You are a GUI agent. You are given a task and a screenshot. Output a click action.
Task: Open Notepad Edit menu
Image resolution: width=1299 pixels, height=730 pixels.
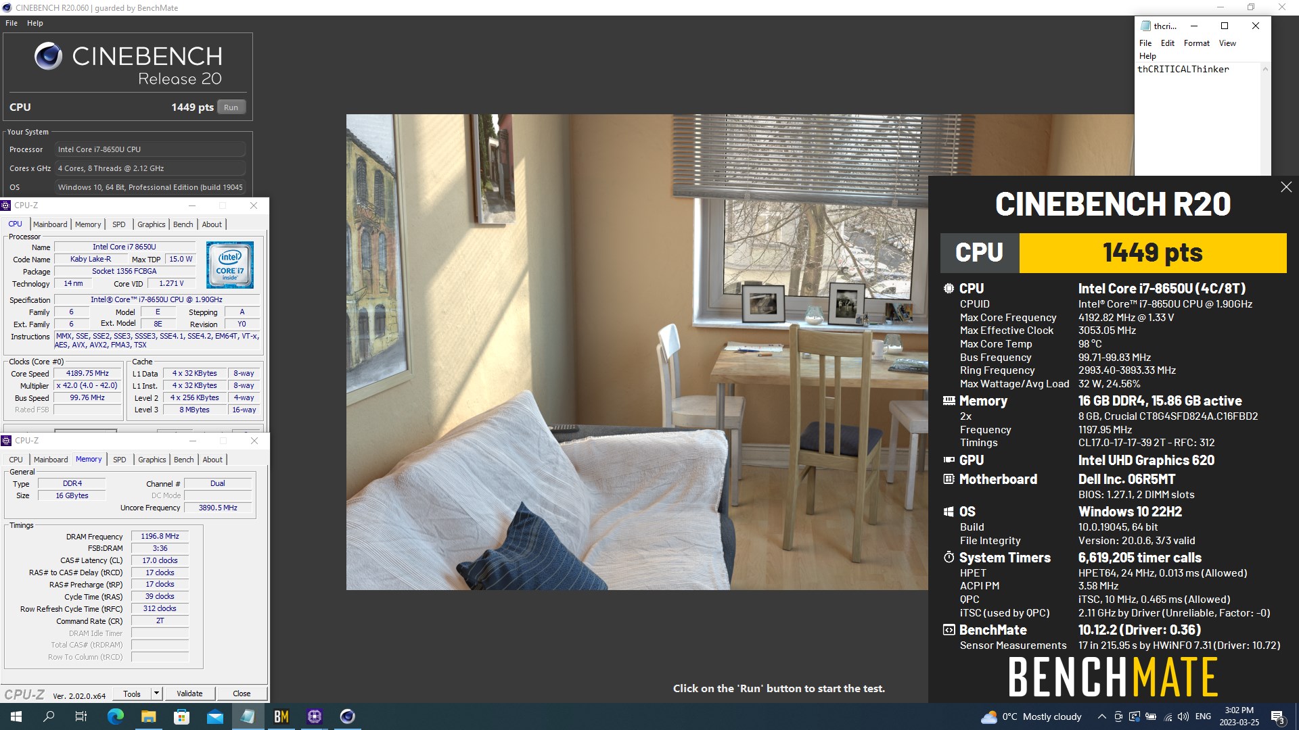[1168, 43]
